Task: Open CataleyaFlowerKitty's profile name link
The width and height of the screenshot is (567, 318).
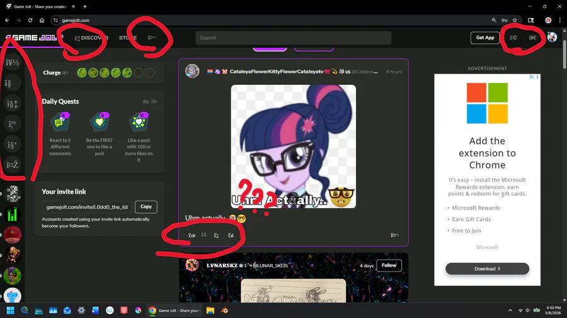Action: pos(277,72)
